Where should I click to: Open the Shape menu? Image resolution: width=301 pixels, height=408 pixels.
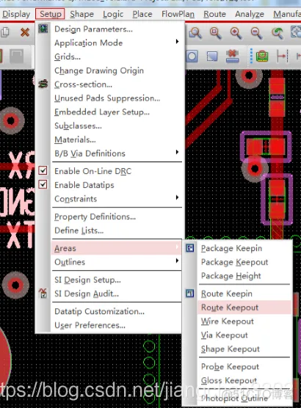81,14
